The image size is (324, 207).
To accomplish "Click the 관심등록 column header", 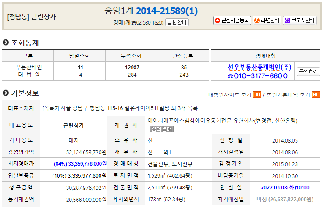I will click(183, 56).
